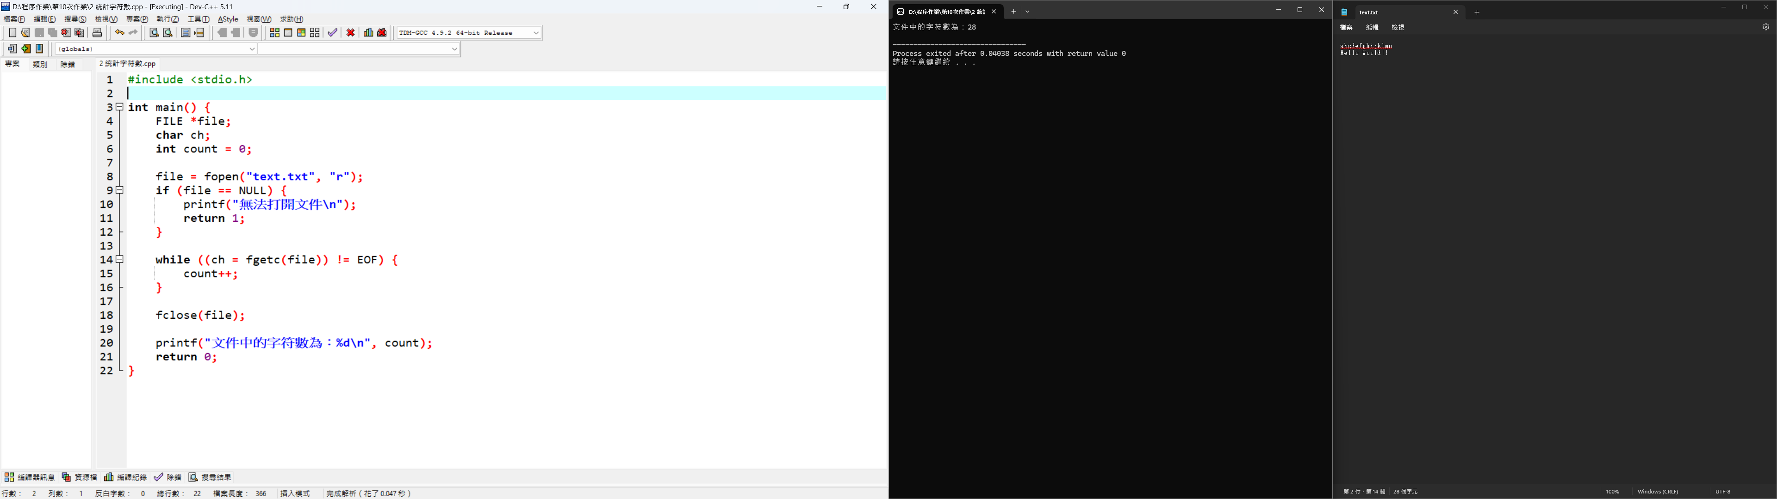Viewport: 1777px width, 499px height.
Task: Open the terminal new-tab dropdown chevron
Action: (1027, 12)
